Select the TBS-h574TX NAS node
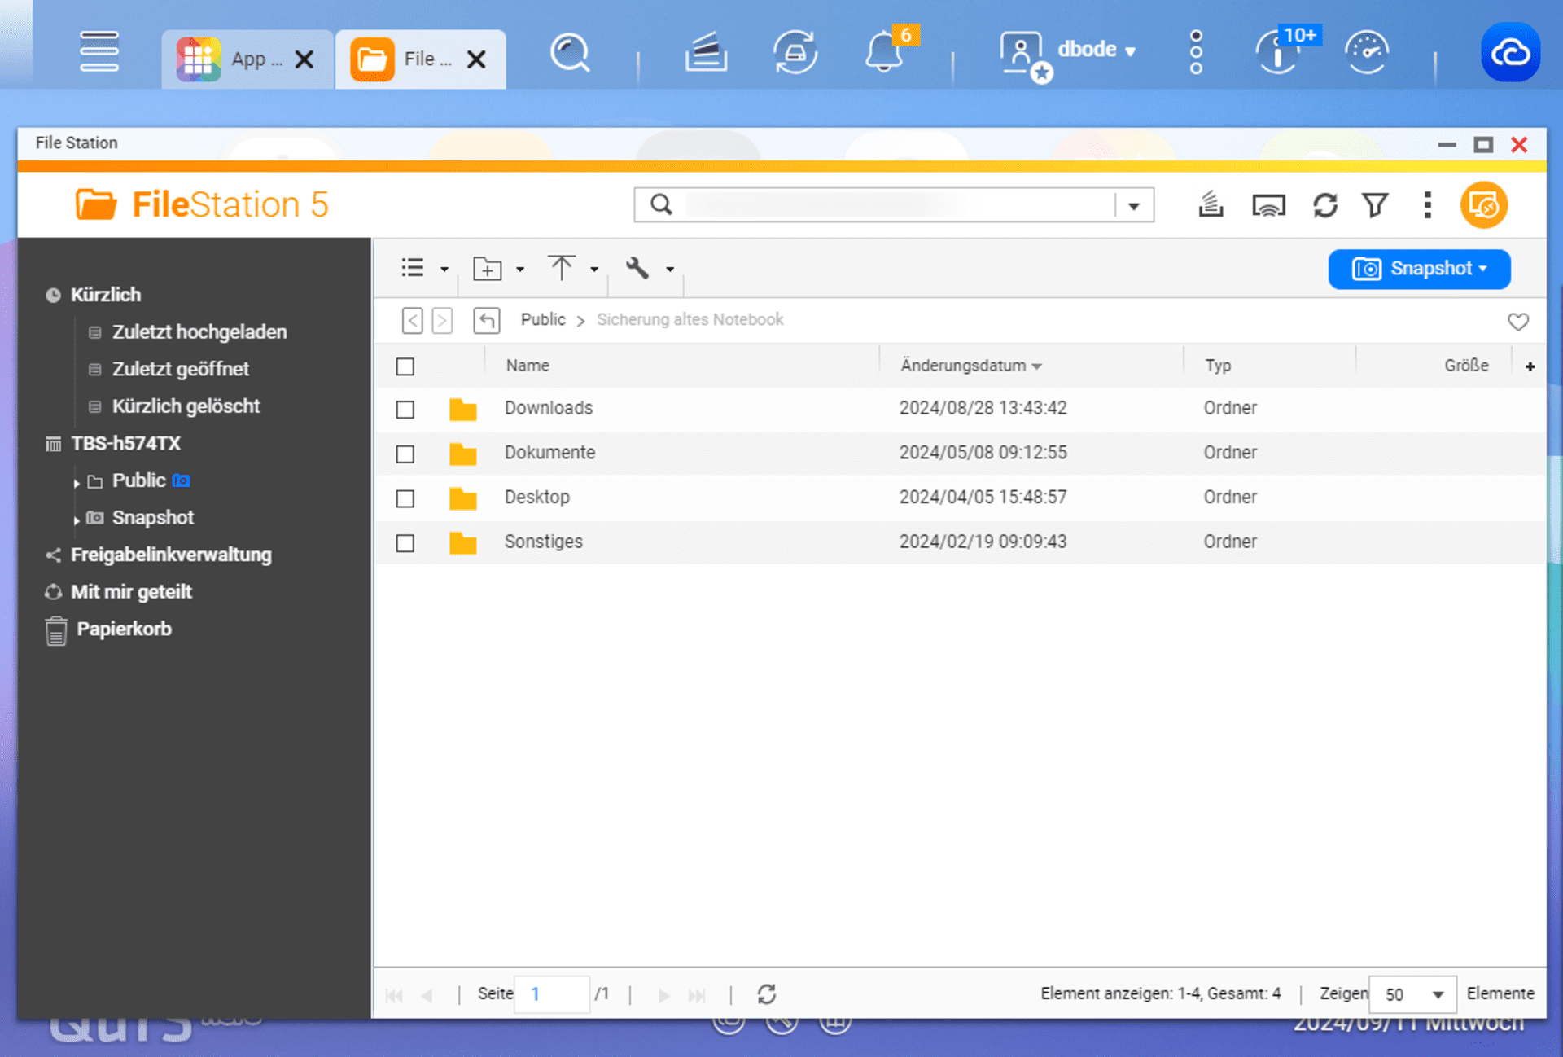The image size is (1563, 1057). tap(125, 444)
